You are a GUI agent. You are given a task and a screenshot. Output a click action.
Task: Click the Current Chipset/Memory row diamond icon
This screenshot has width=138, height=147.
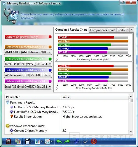[12, 130]
